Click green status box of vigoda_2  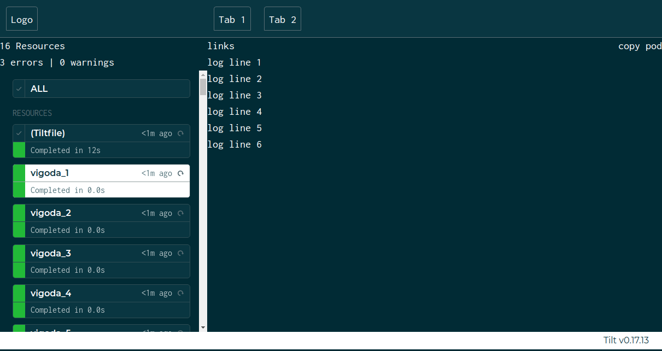pyautogui.click(x=19, y=221)
